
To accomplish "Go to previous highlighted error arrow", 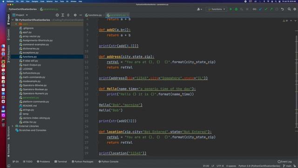I will coord(291,21).
